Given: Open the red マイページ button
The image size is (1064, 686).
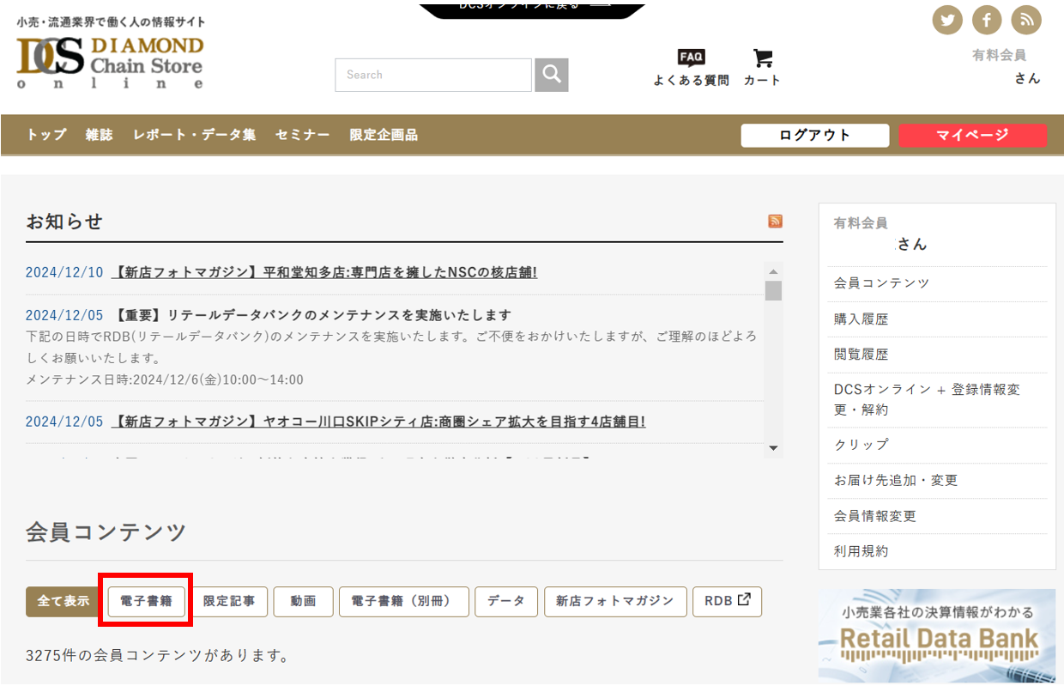Looking at the screenshot, I should pyautogui.click(x=972, y=136).
